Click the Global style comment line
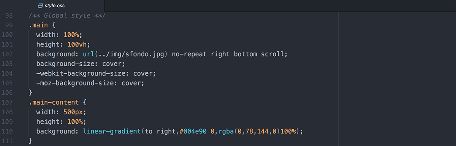The height and width of the screenshot is (146, 456). click(x=67, y=16)
